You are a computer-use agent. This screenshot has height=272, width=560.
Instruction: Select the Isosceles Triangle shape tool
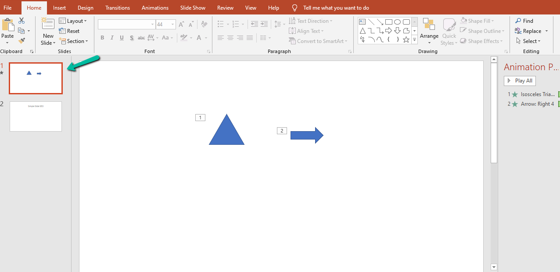coord(363,31)
